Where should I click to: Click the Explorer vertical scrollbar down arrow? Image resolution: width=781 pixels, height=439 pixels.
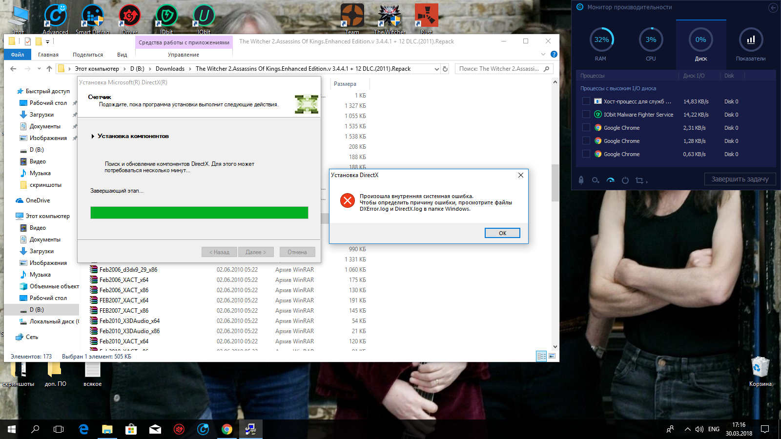tap(555, 346)
